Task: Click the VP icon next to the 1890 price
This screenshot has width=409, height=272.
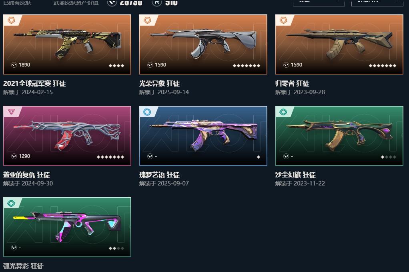Action: click(14, 65)
